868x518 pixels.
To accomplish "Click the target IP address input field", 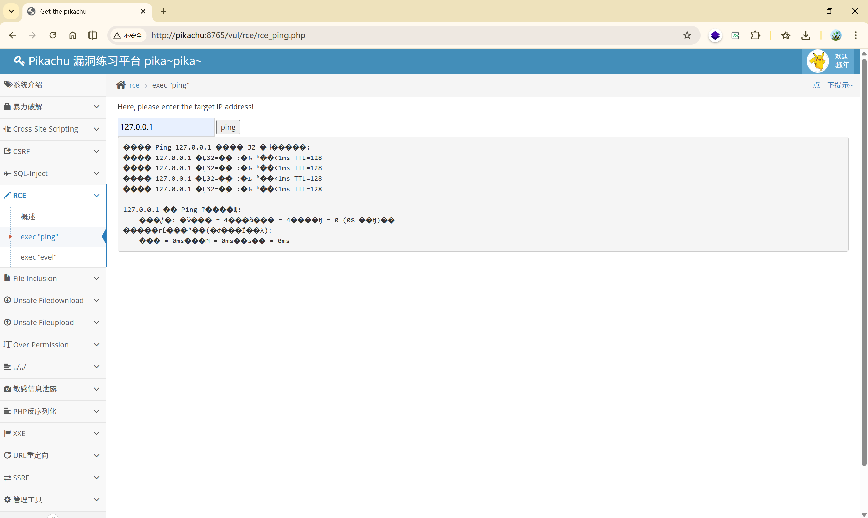I will [166, 127].
